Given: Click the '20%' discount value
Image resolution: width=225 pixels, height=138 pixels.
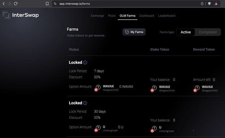Looking at the screenshot, I should (97, 117).
